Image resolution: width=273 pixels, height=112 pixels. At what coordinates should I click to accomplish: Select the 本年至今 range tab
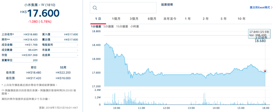tap(170, 19)
